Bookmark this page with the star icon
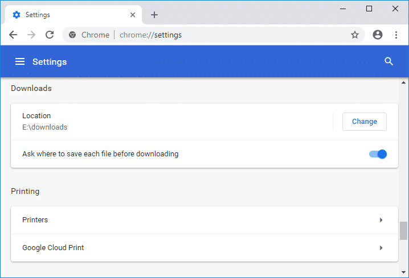This screenshot has width=409, height=278. 355,35
